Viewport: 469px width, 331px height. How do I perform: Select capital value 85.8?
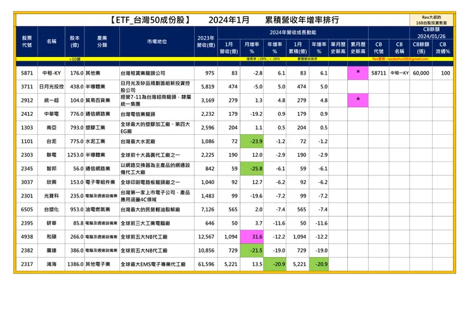(x=78, y=223)
